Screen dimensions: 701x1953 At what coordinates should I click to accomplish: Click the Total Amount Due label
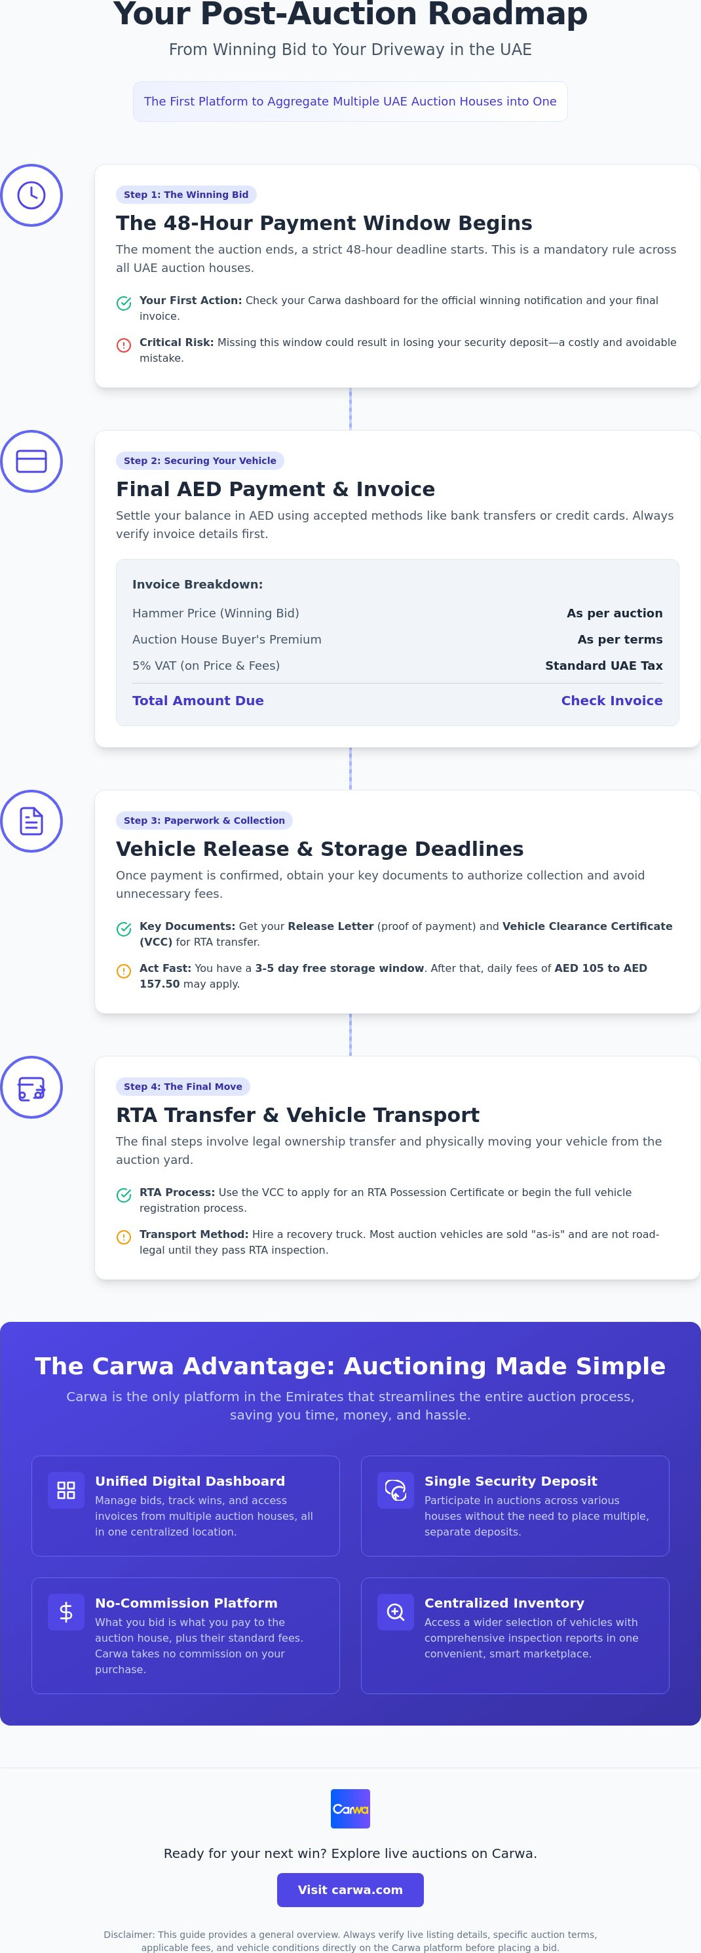point(198,701)
